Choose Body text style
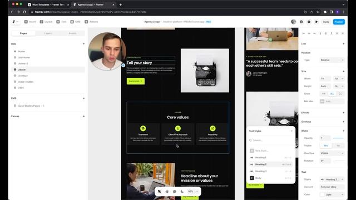356x200 pixels. 271,178
